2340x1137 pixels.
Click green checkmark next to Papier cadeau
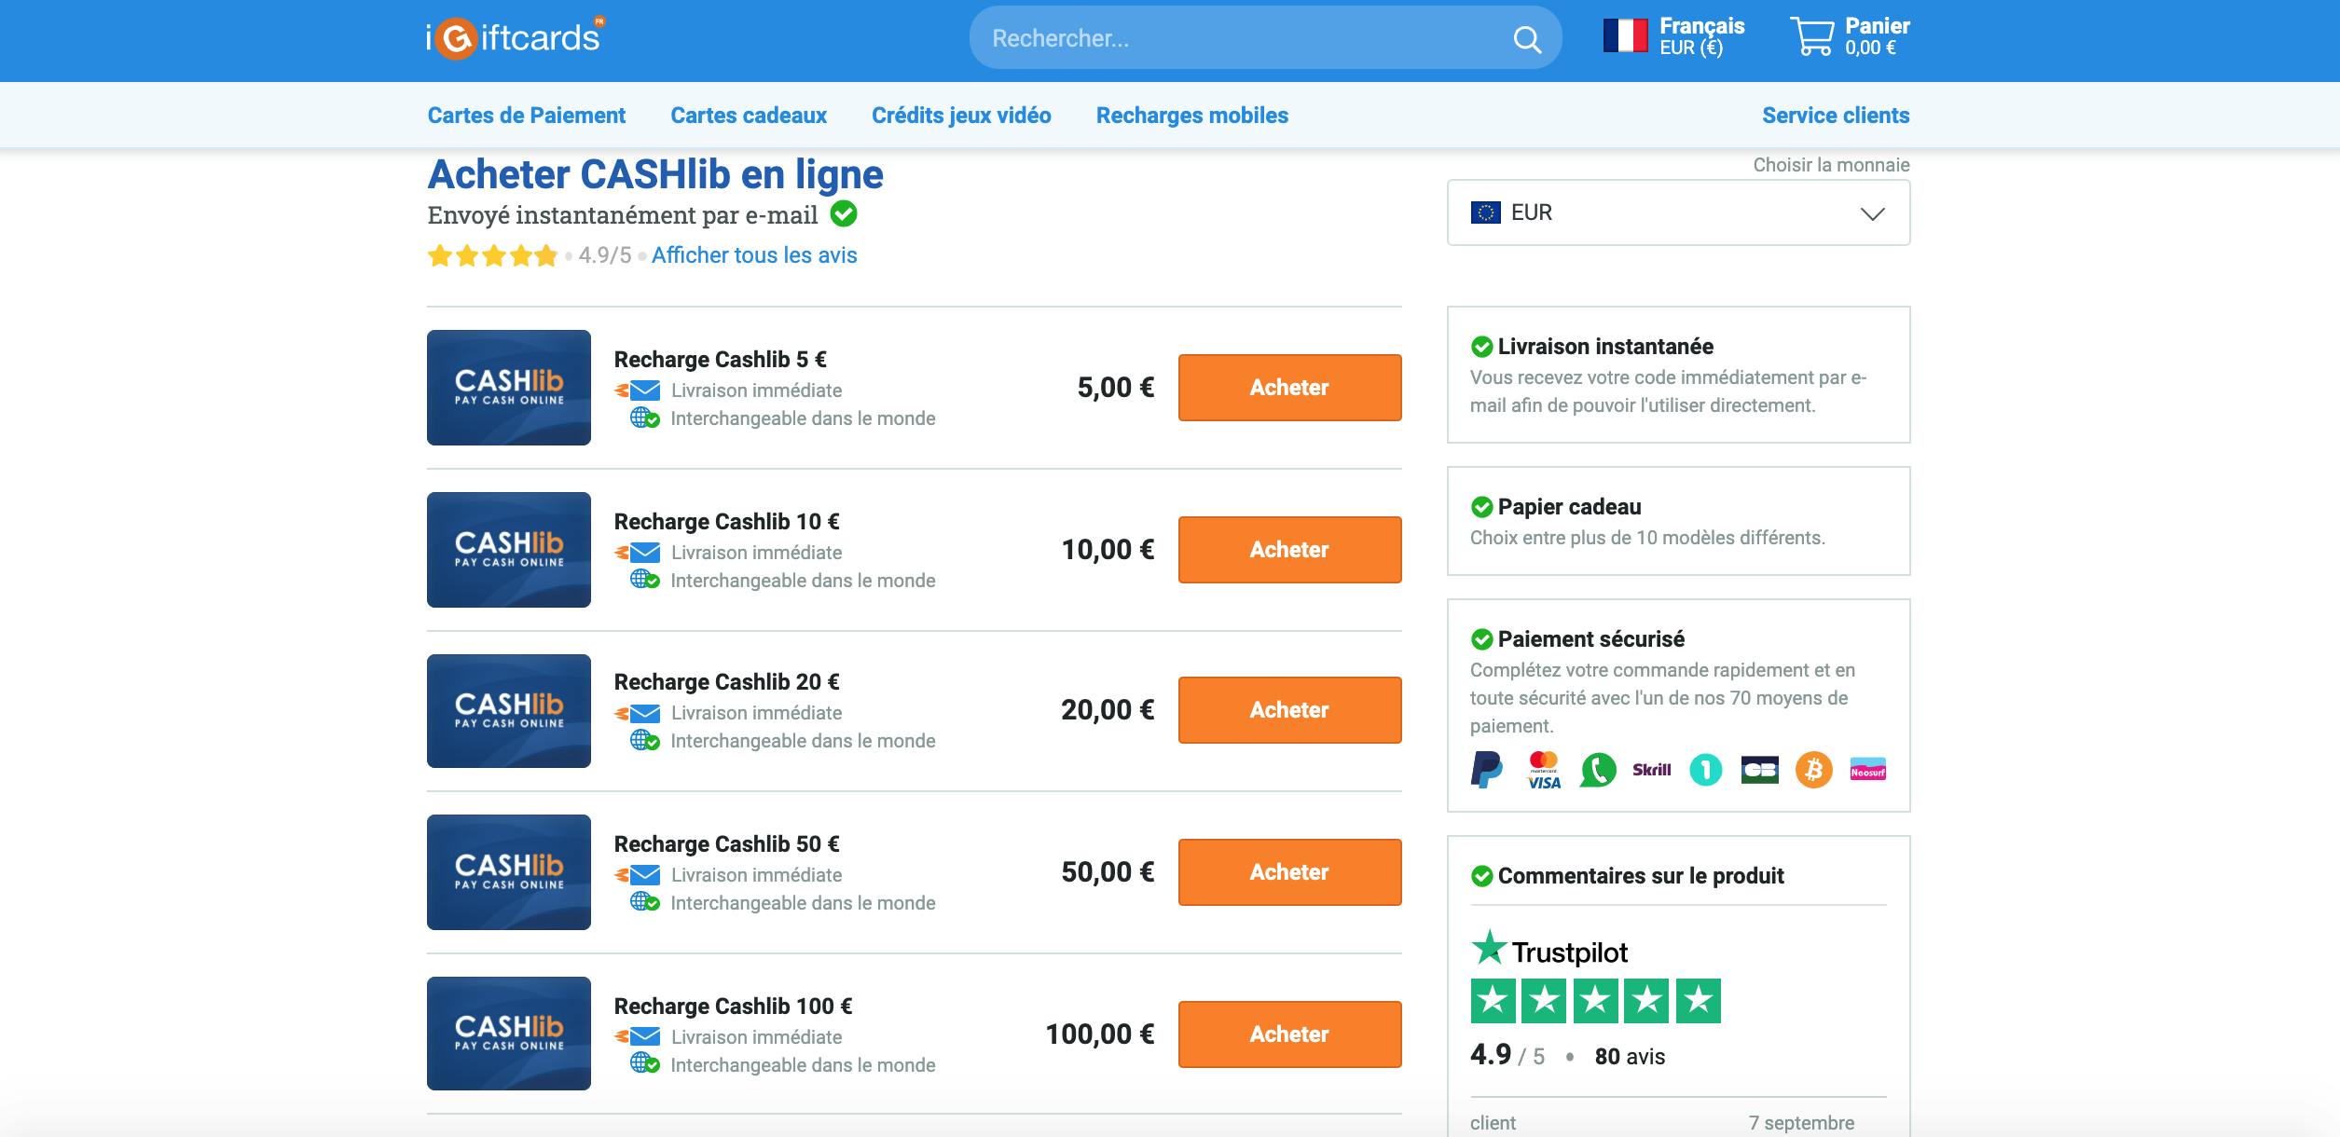click(1481, 507)
